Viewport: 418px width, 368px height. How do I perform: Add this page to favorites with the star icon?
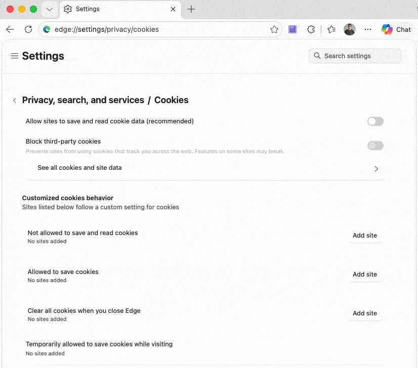pyautogui.click(x=274, y=29)
